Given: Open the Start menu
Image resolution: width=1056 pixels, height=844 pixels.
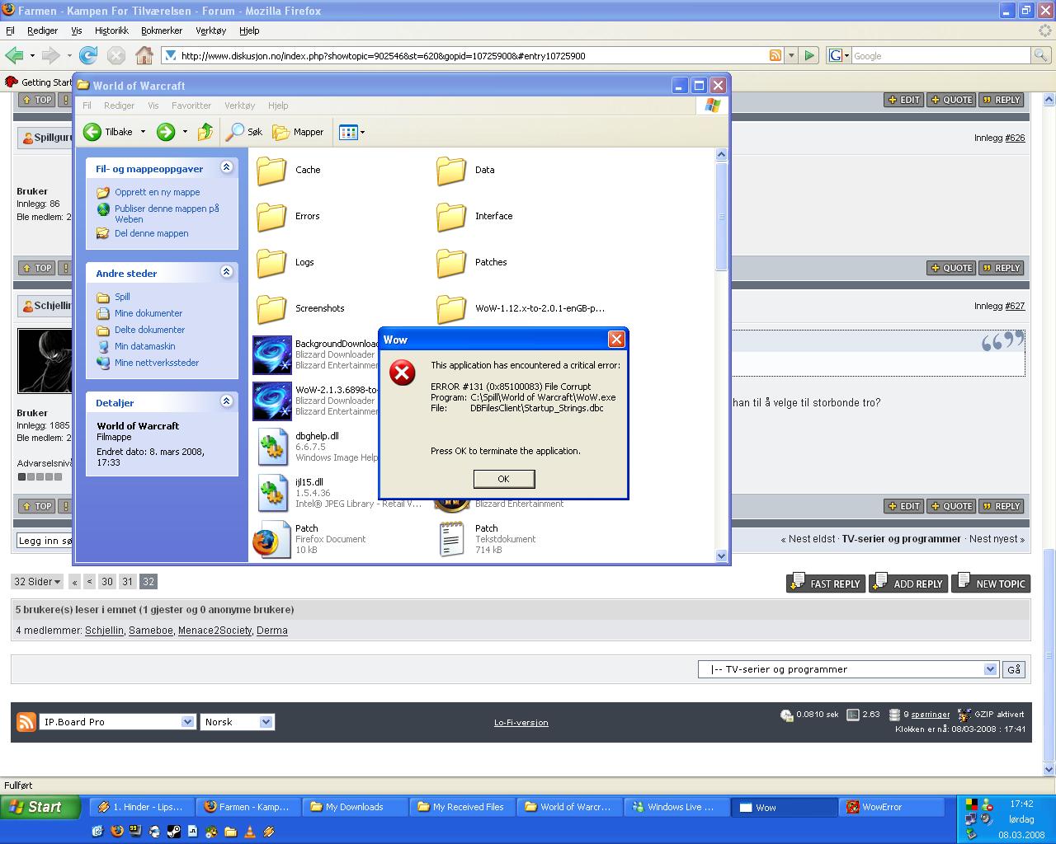Looking at the screenshot, I should (x=40, y=807).
